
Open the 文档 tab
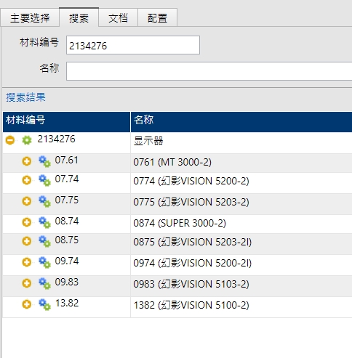(118, 18)
